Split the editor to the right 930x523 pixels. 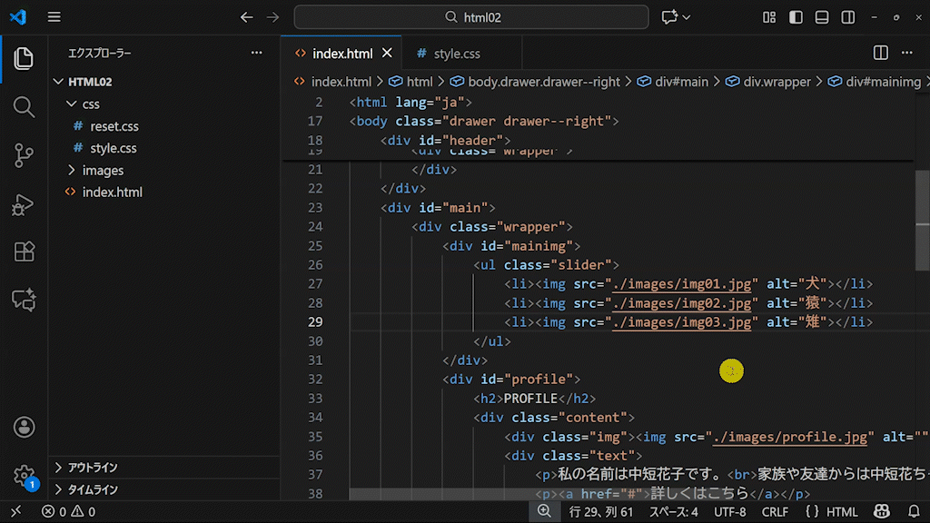coord(880,54)
